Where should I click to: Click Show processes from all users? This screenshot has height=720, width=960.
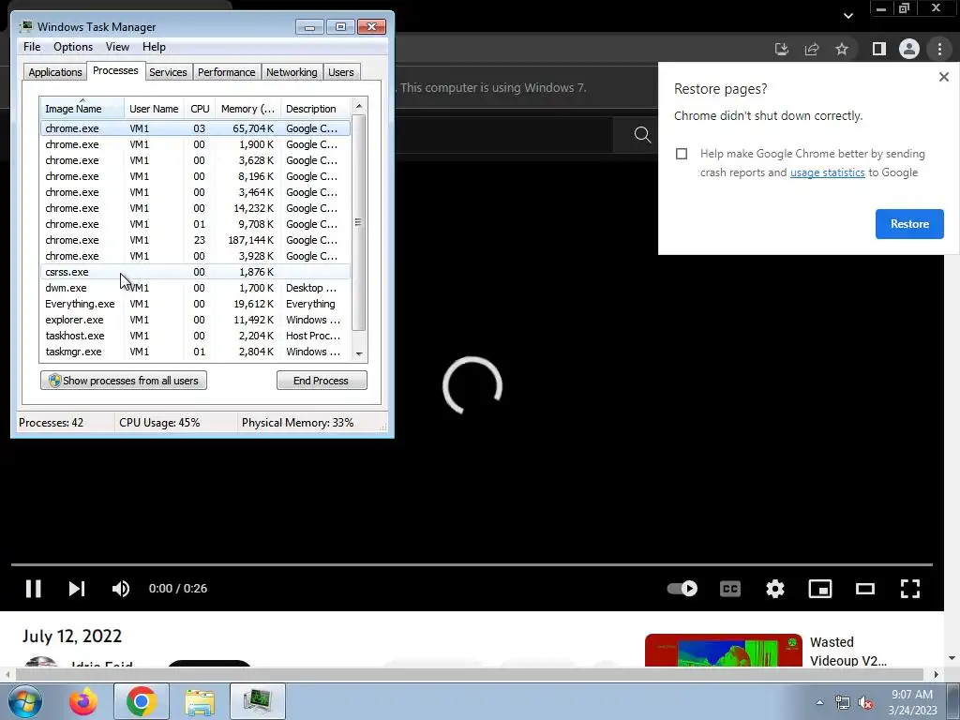(x=124, y=381)
